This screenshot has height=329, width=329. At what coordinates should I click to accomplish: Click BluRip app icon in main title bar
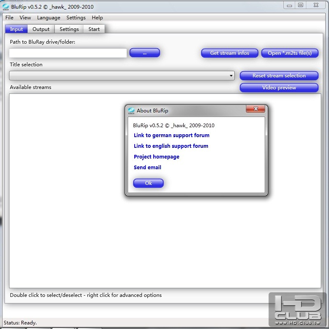click(x=6, y=7)
